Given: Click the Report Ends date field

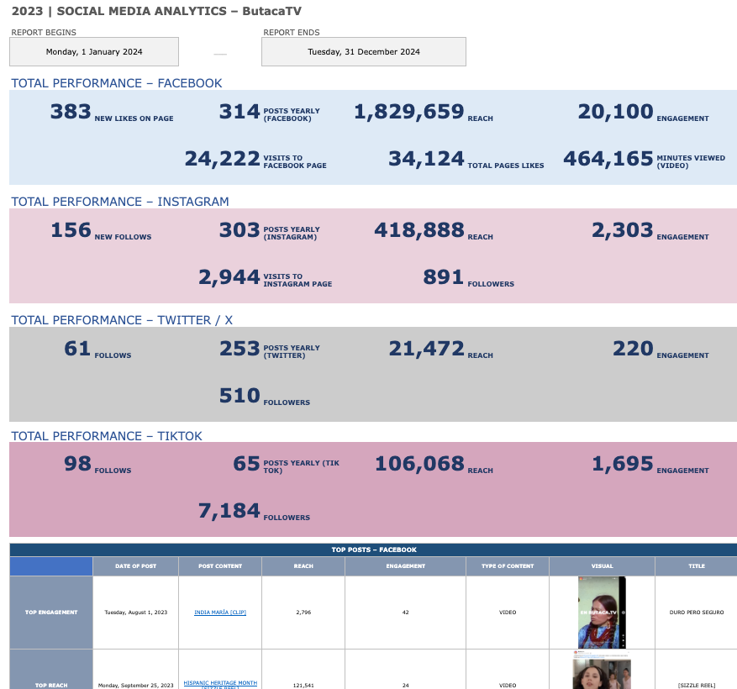Looking at the screenshot, I should (364, 52).
